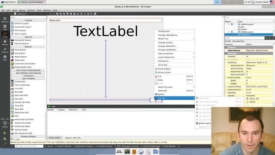This screenshot has height=155, width=275.
Task: Switch to Signals Slots Editor tab
Action: 73,138
